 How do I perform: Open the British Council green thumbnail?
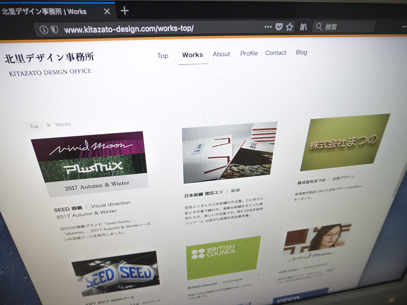[223, 258]
